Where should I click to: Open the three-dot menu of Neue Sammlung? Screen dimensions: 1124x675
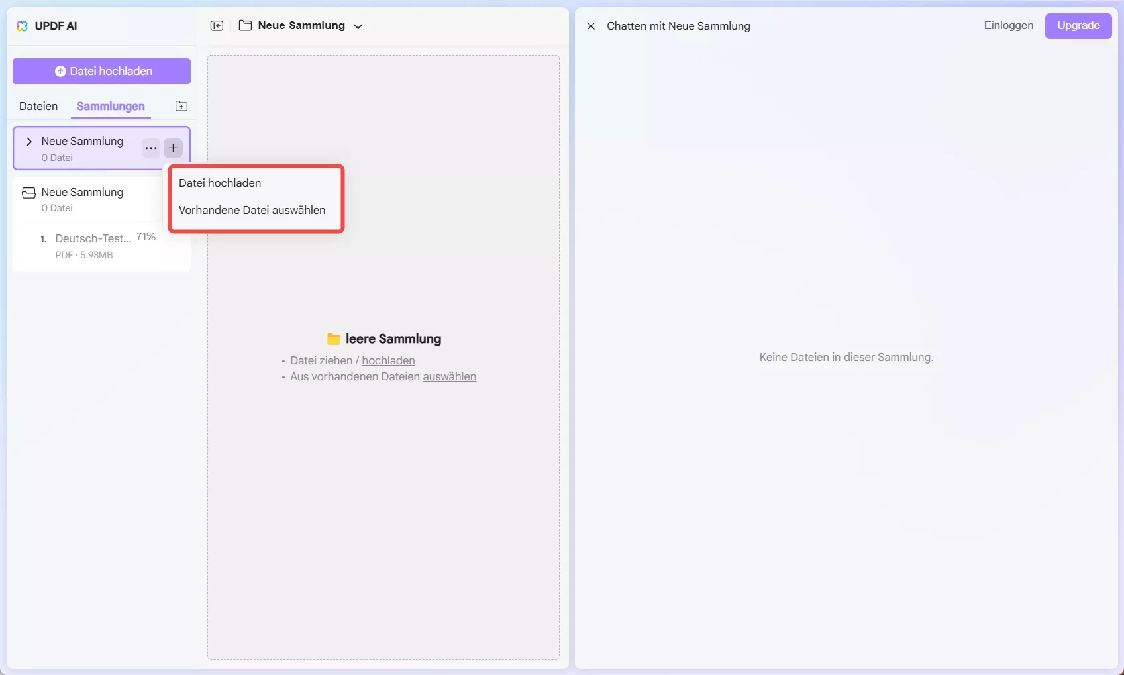click(x=150, y=148)
